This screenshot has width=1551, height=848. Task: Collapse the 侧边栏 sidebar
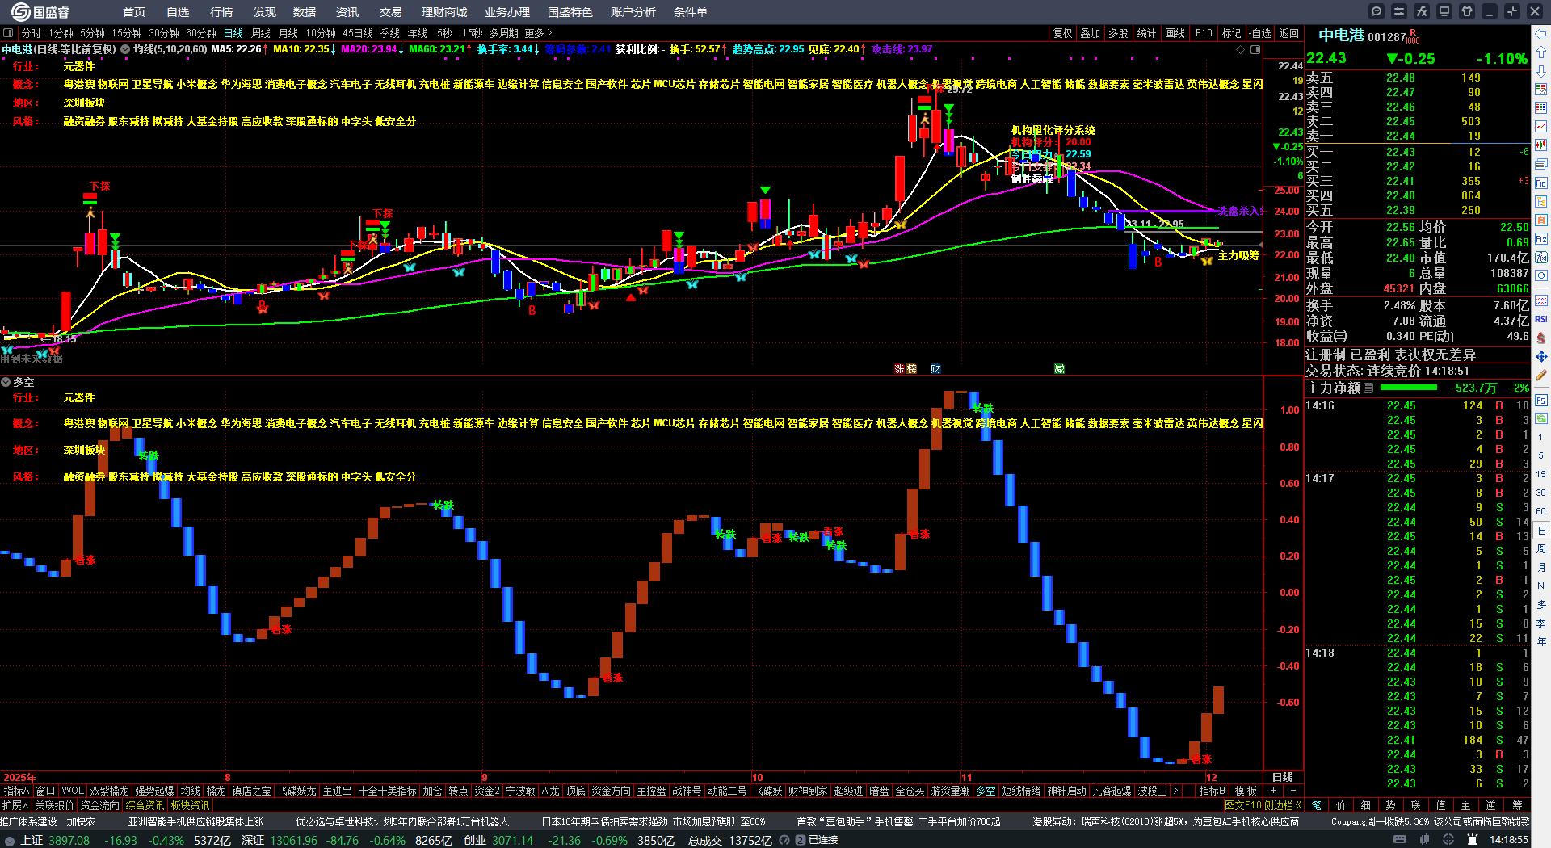pos(1283,805)
